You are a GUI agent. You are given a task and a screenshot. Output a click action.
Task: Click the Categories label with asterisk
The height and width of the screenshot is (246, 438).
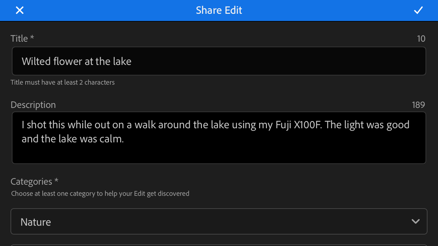[x=34, y=181]
